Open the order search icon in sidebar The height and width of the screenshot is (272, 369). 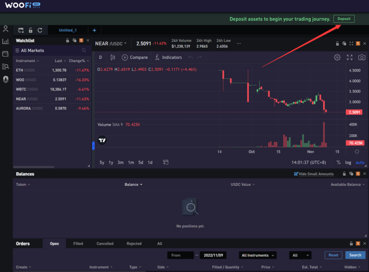5,67
